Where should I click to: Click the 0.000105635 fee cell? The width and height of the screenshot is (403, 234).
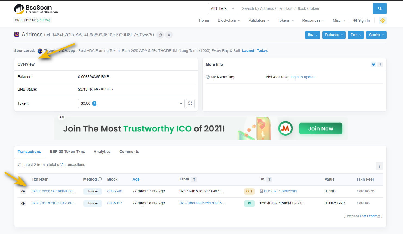click(366, 191)
